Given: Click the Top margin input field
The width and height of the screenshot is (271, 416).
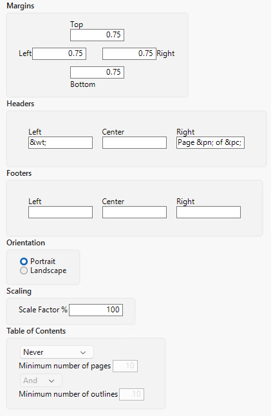Looking at the screenshot, I should 97,35.
